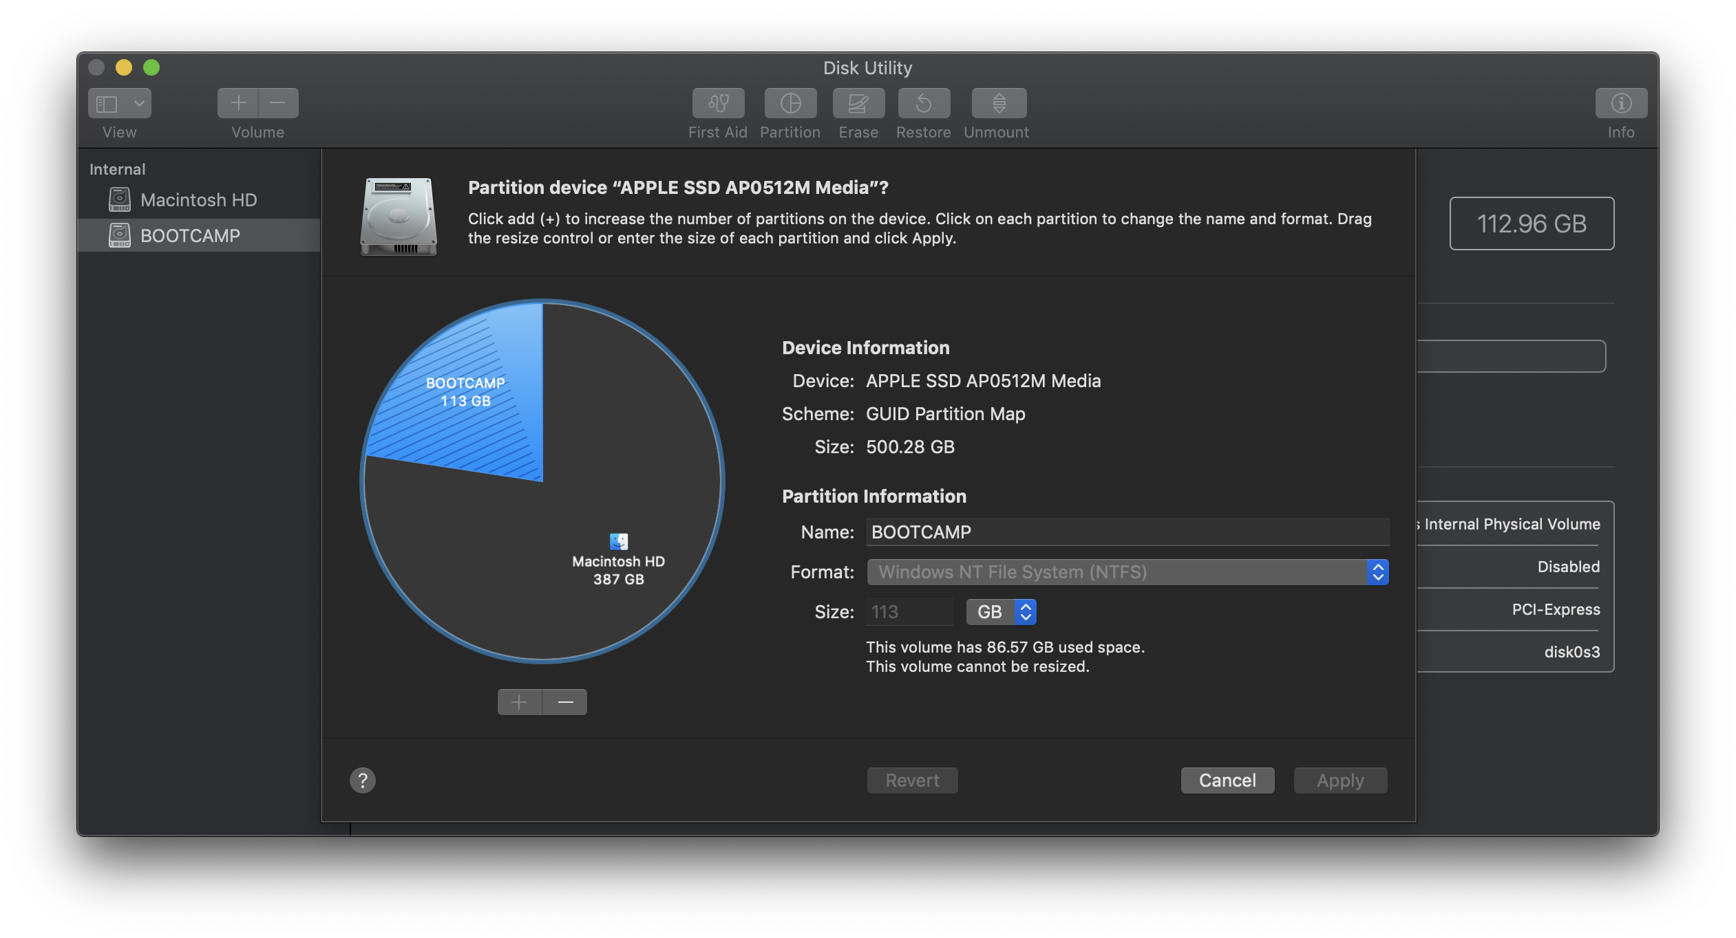Click the First Aid toolbar icon

(x=718, y=103)
